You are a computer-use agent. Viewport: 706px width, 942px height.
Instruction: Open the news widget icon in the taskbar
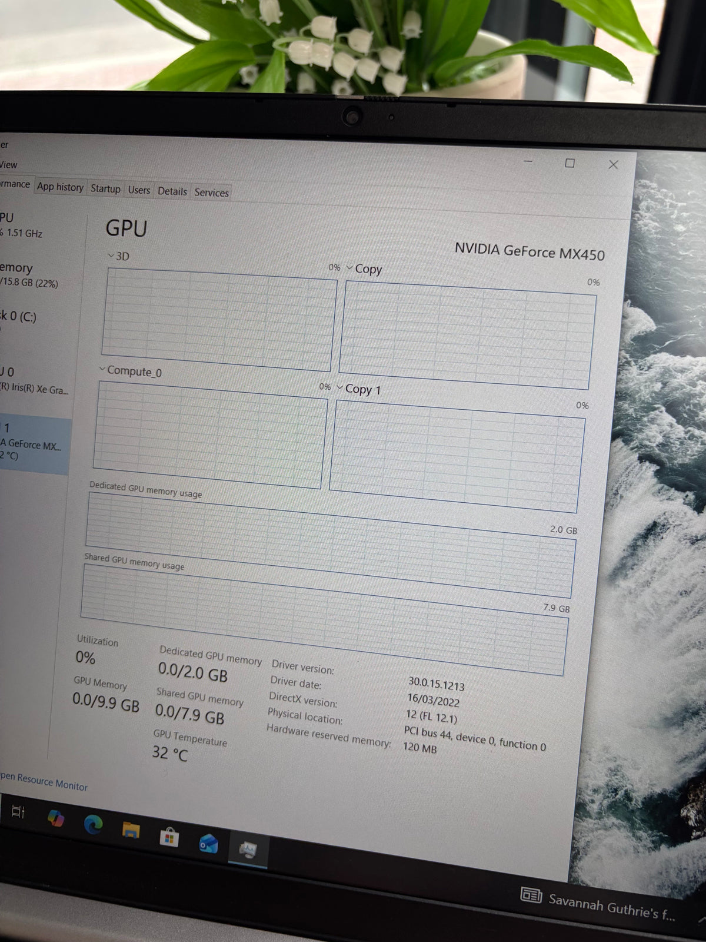pyautogui.click(x=531, y=895)
